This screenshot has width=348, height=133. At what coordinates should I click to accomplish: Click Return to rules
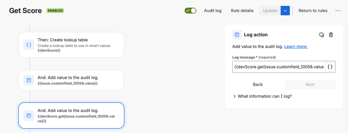click(x=313, y=11)
